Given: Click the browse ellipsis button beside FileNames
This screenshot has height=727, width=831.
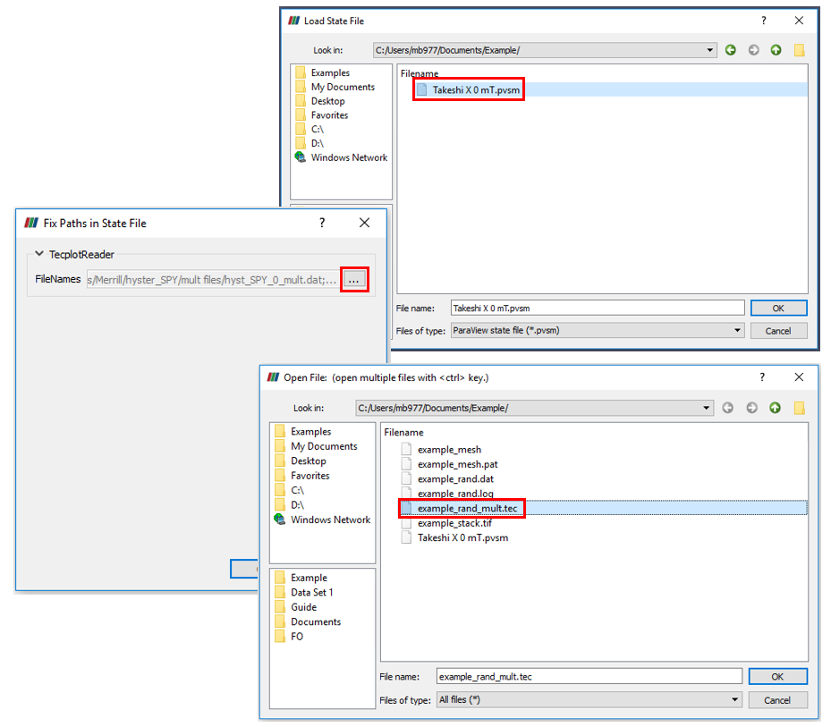Looking at the screenshot, I should [x=353, y=280].
